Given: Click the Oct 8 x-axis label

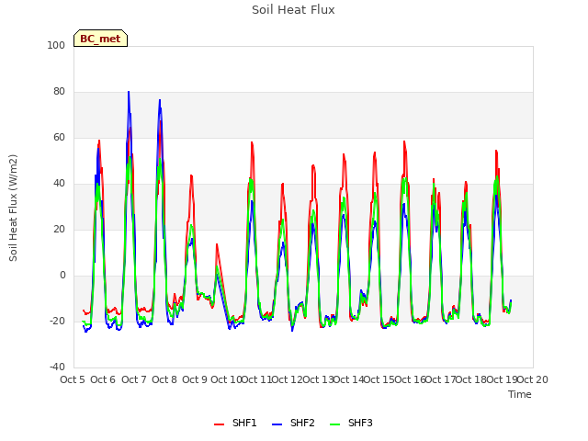Looking at the screenshot, I should coord(164,379).
